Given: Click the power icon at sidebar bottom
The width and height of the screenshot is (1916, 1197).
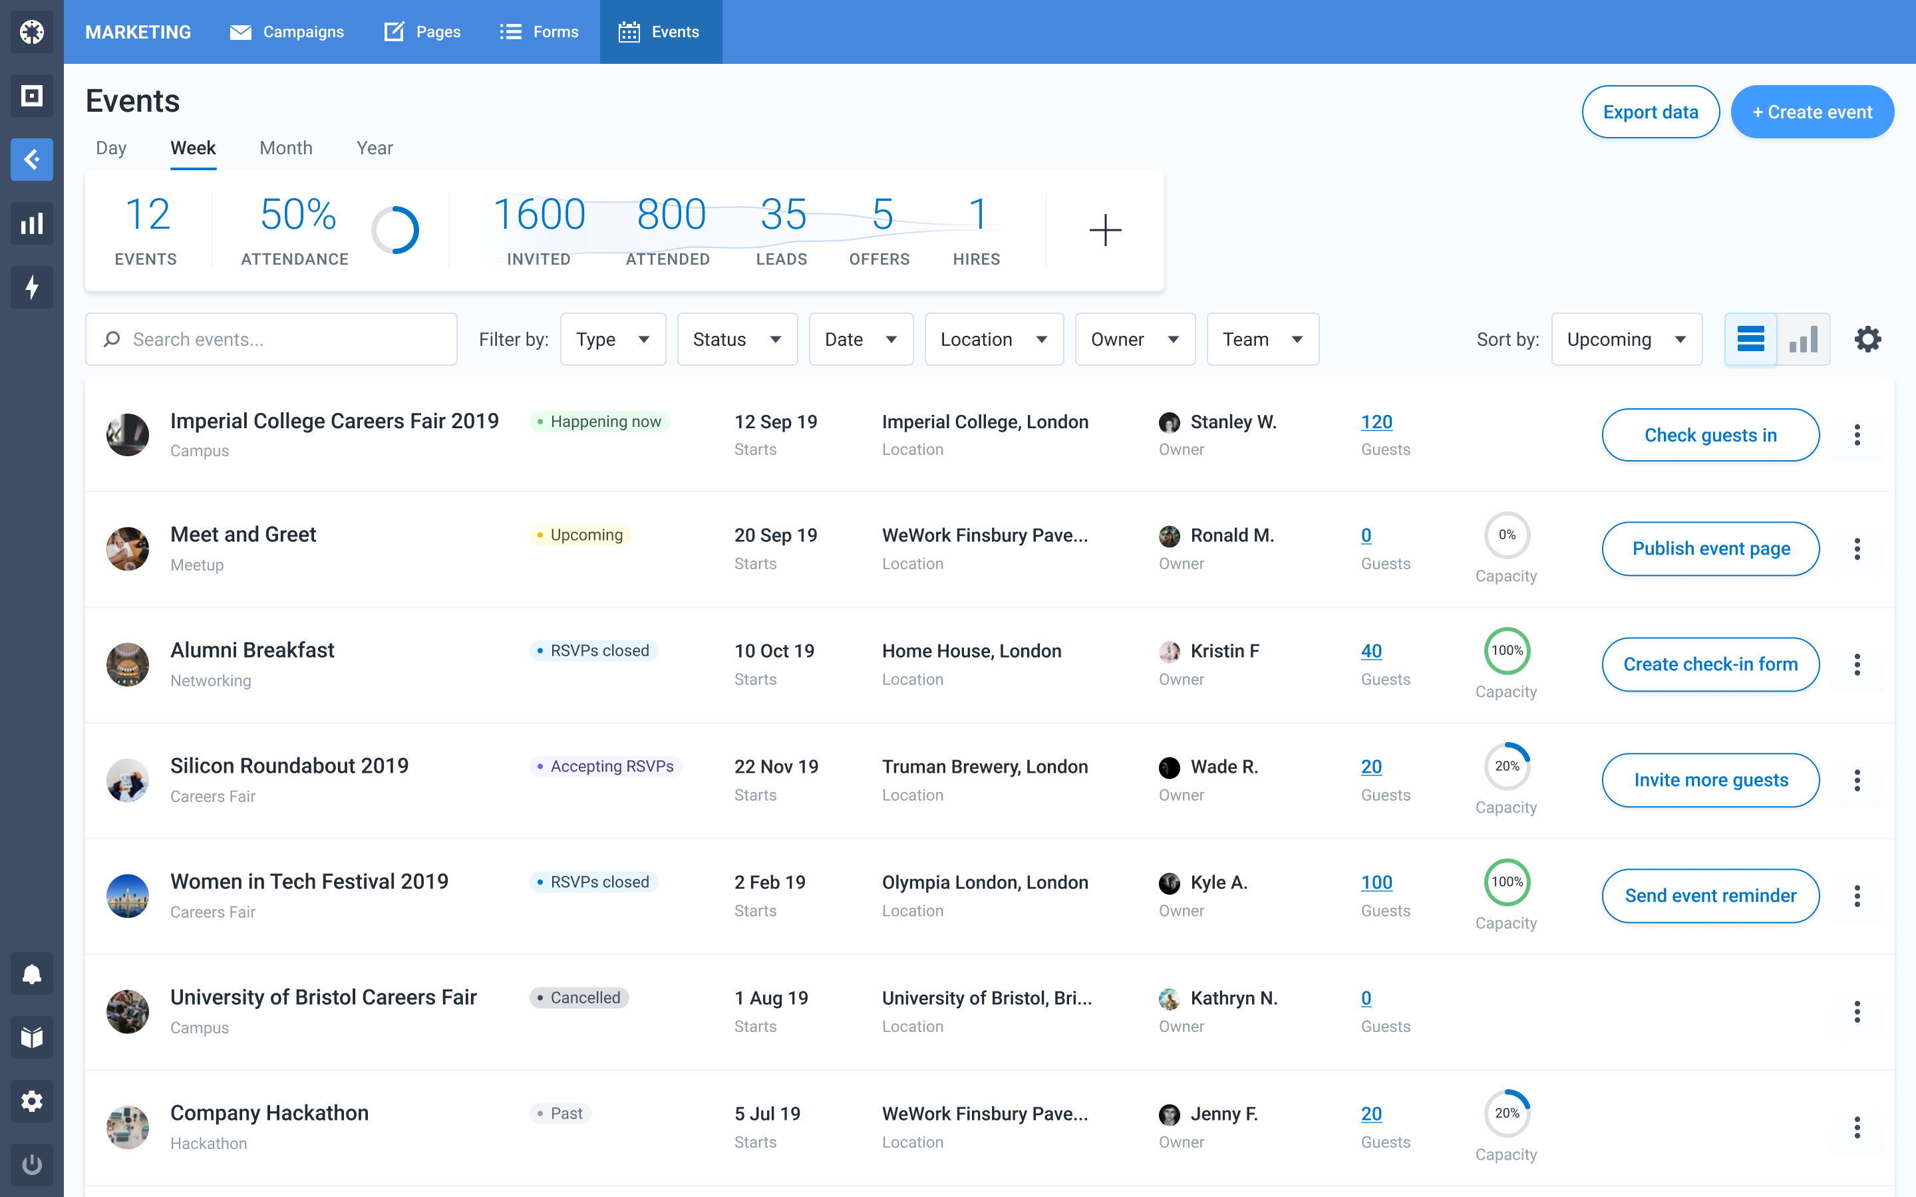Looking at the screenshot, I should tap(32, 1164).
